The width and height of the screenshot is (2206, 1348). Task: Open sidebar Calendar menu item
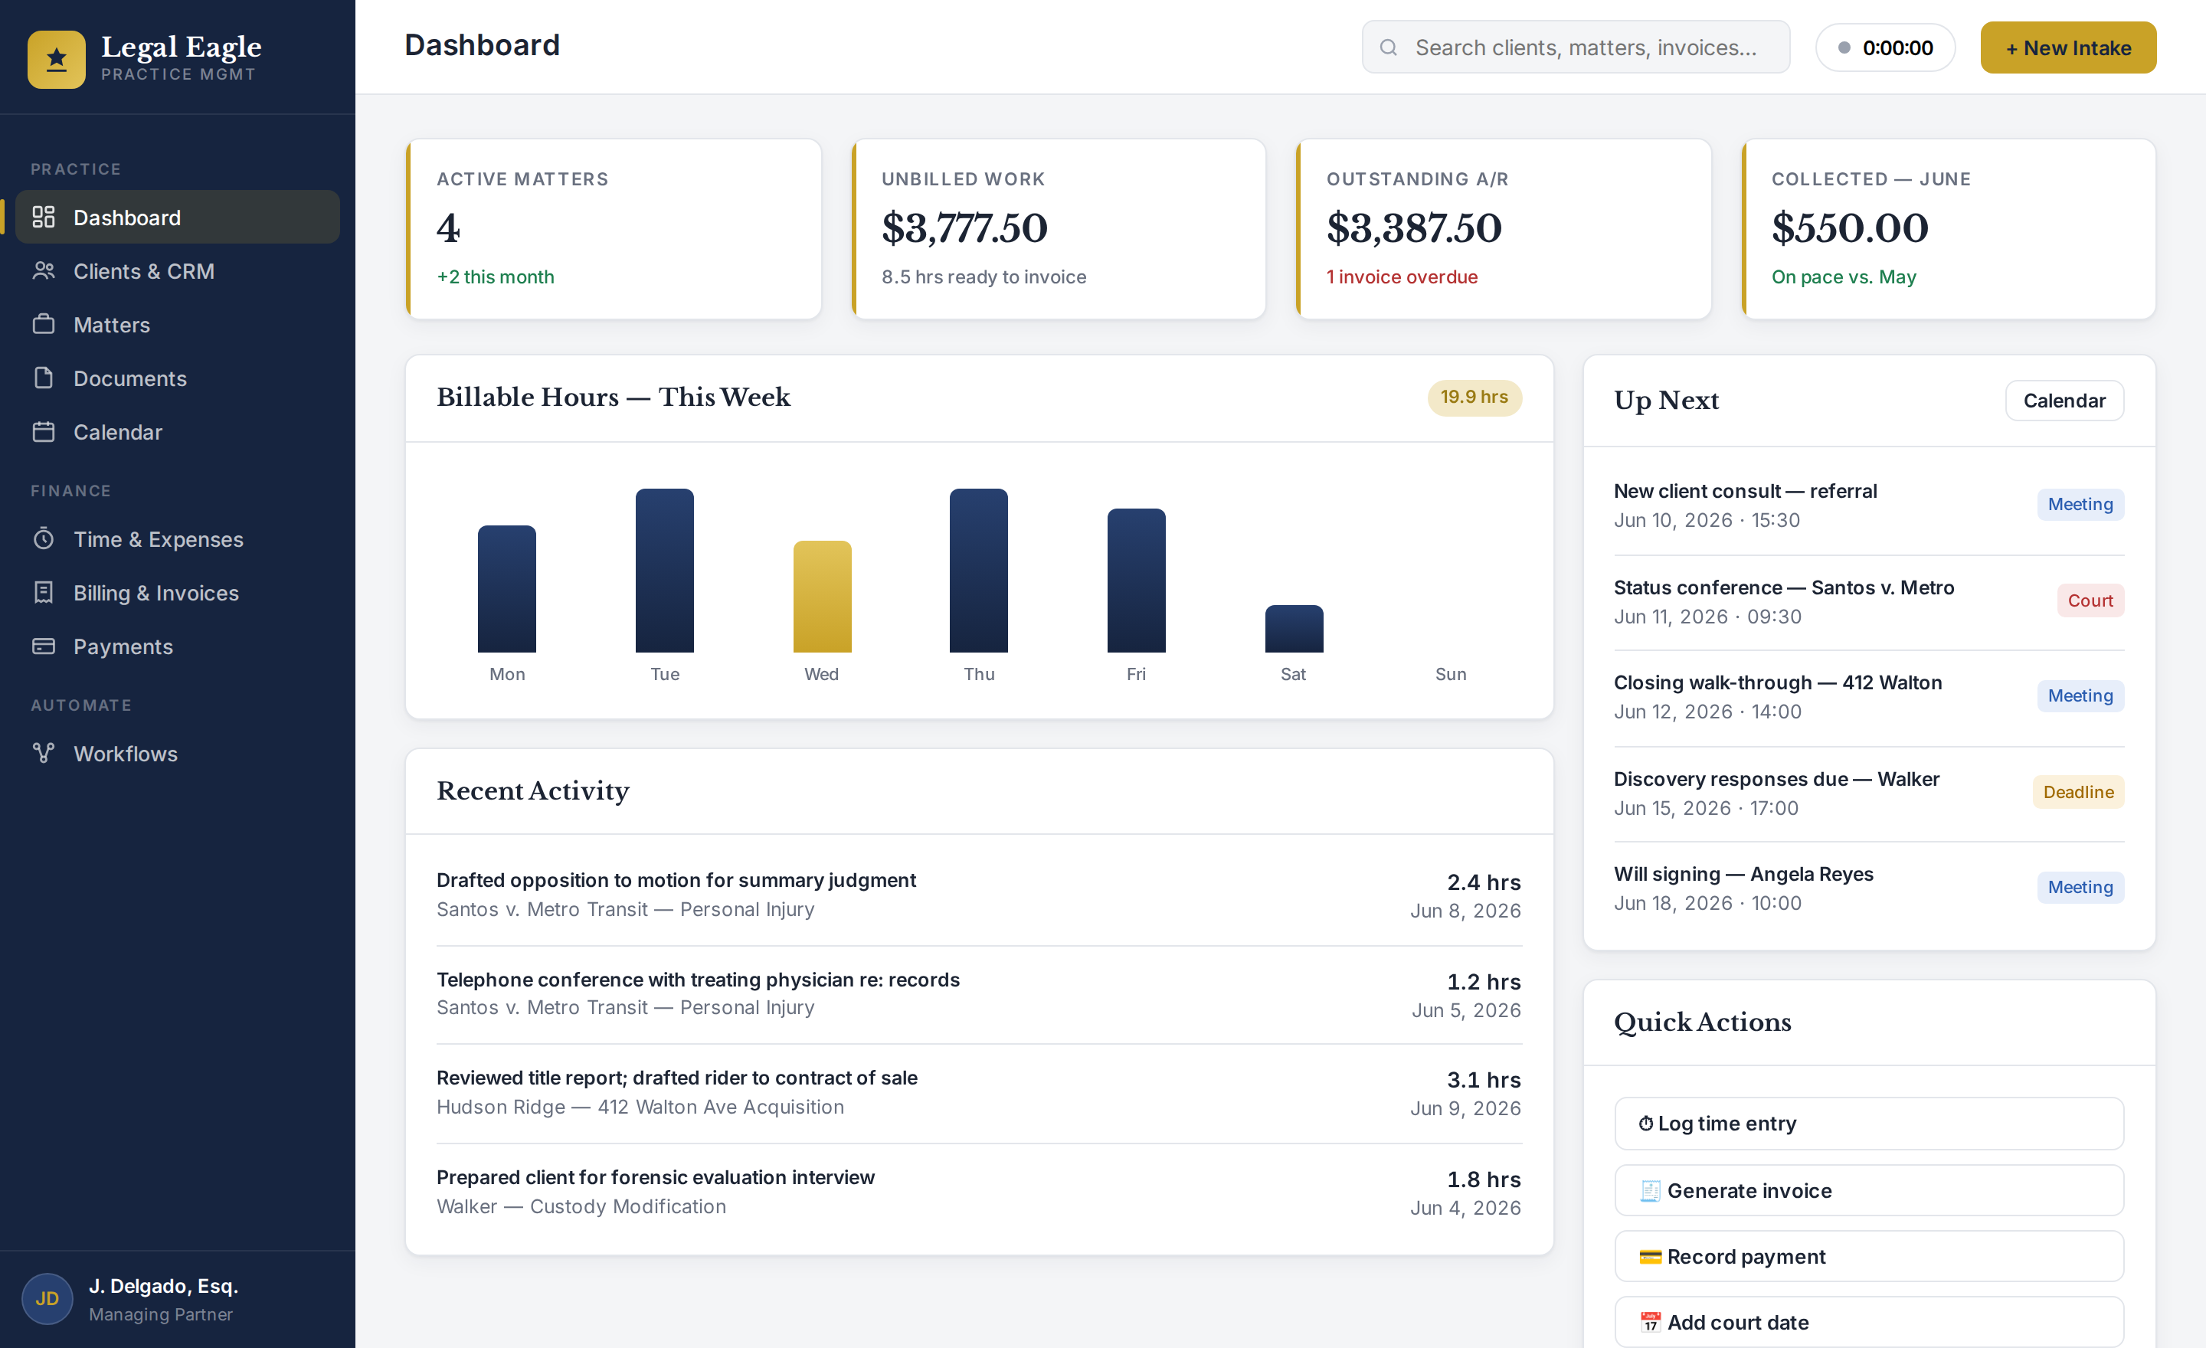(x=177, y=431)
